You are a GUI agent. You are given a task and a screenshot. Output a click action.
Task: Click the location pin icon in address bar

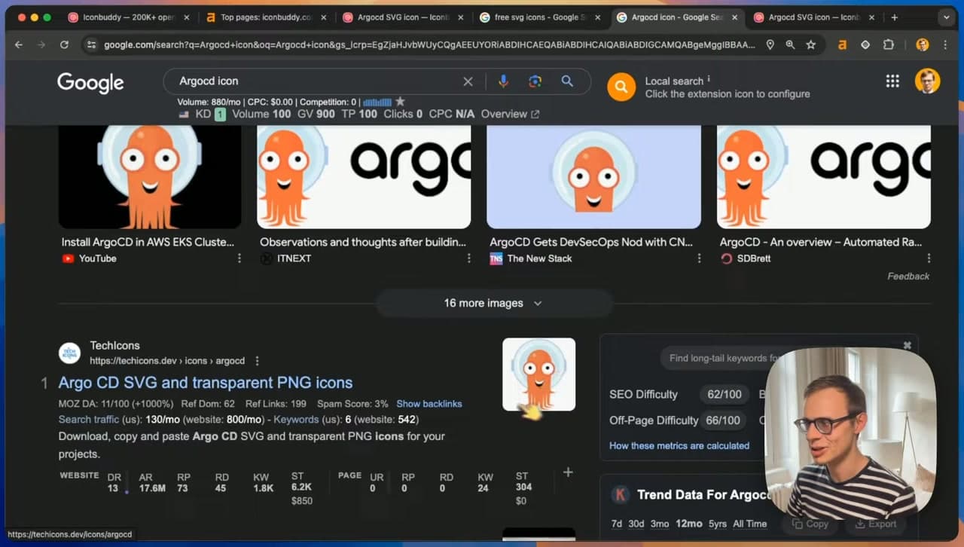click(770, 45)
